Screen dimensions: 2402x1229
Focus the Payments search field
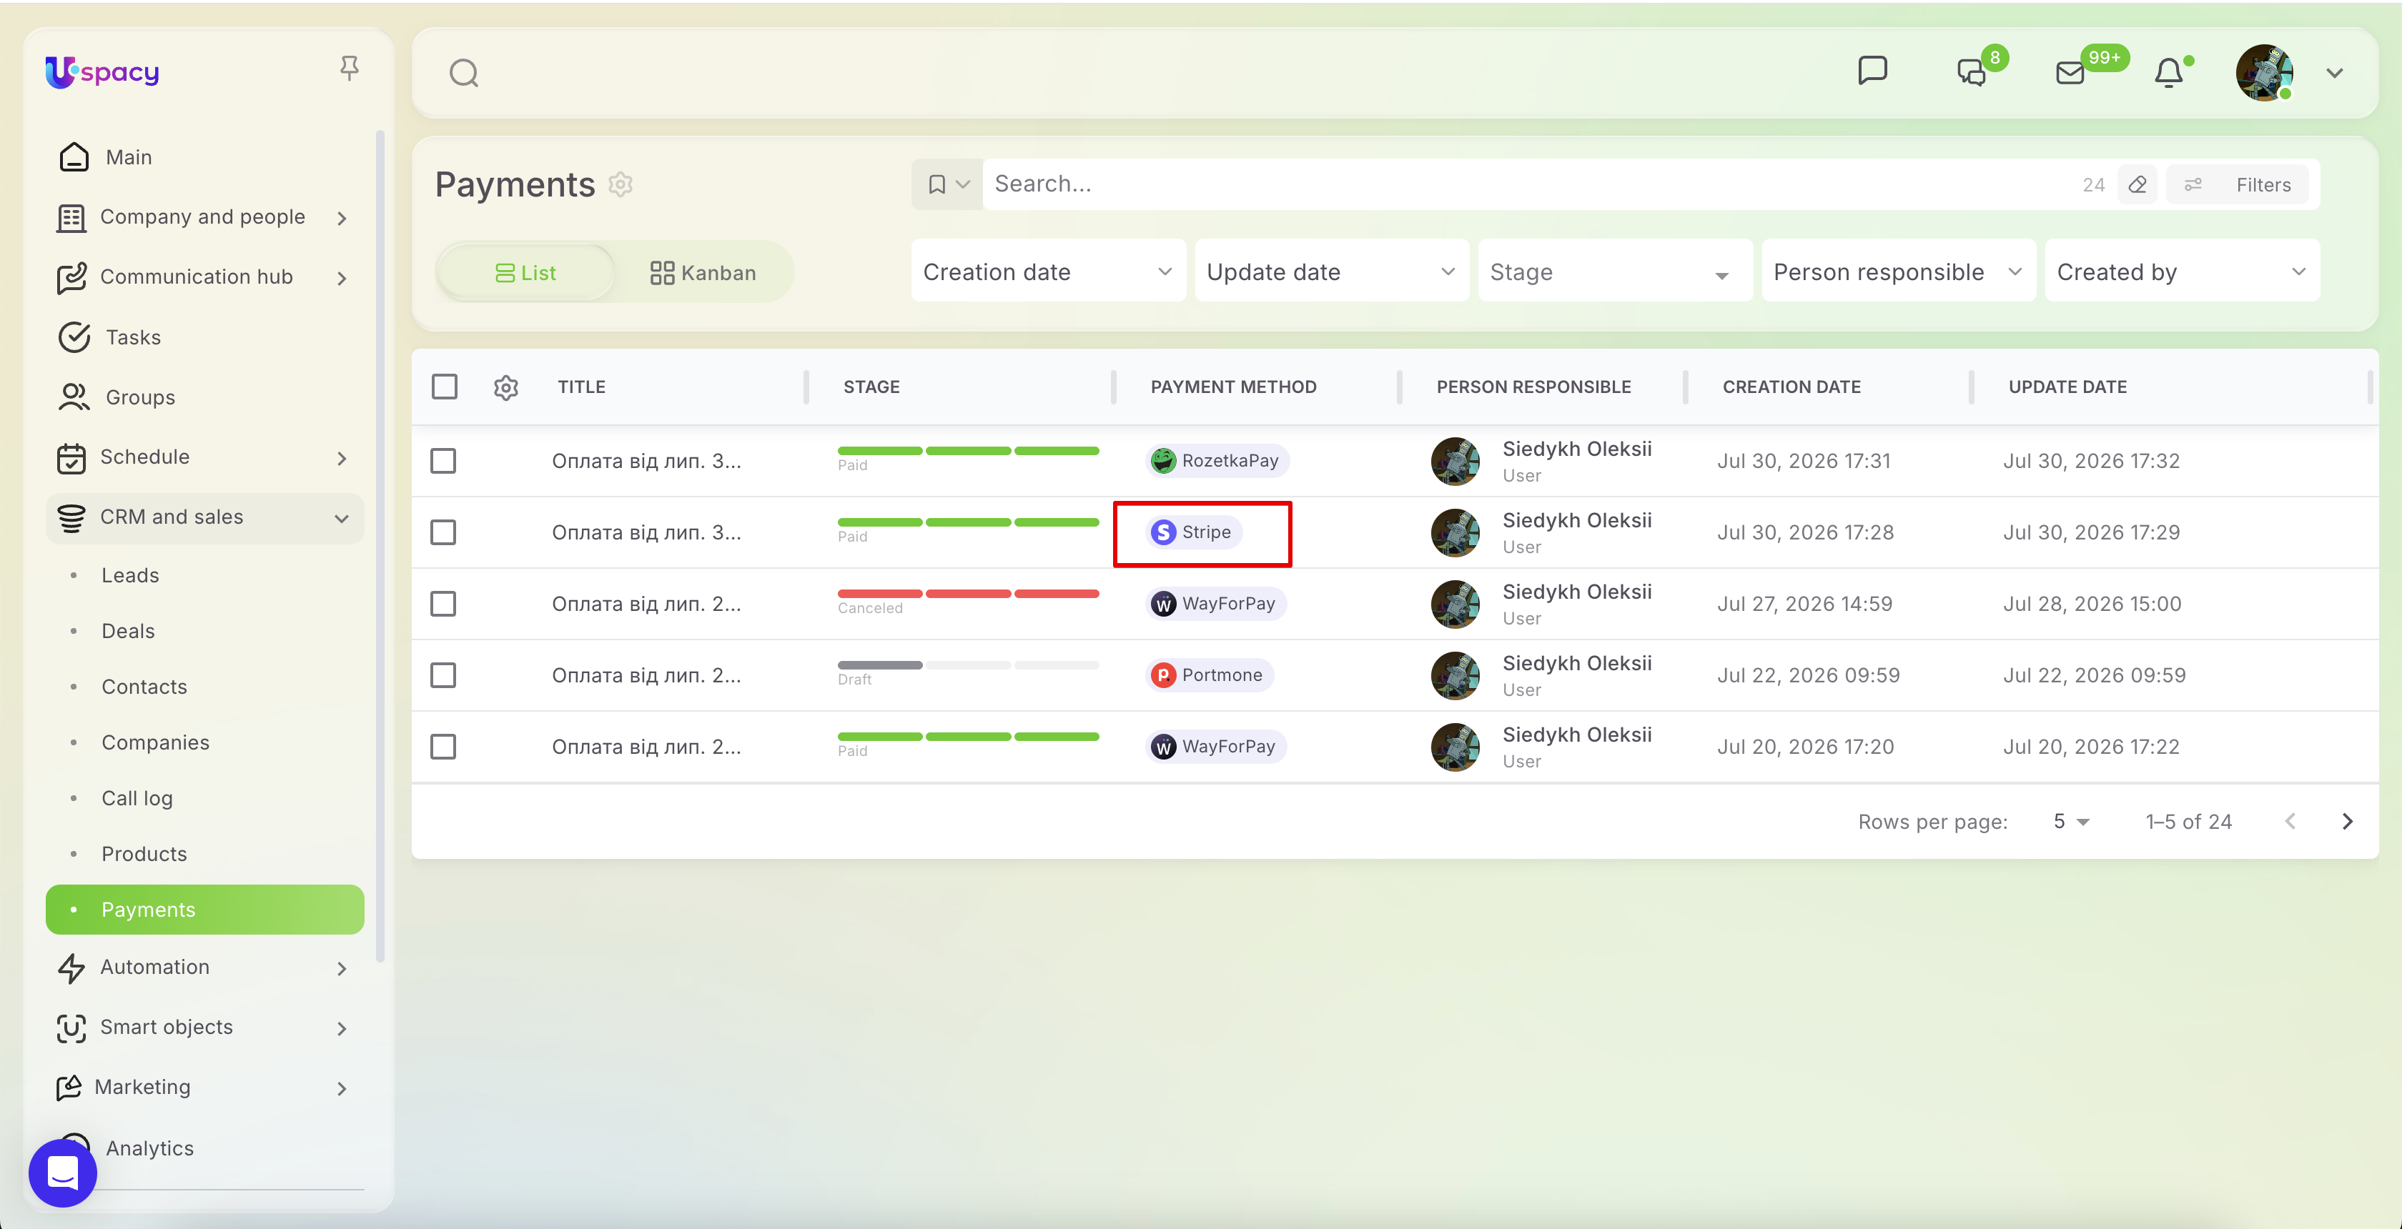tap(1529, 184)
